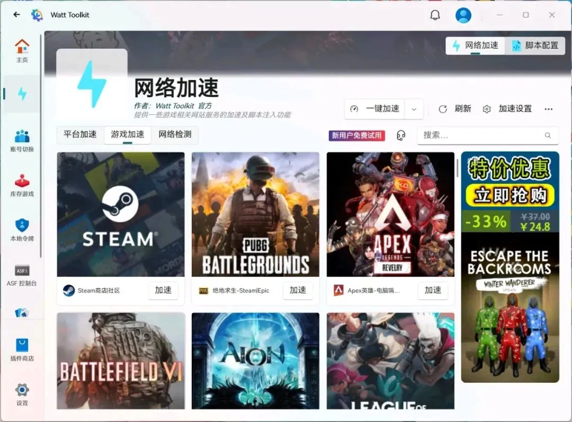Screen dimensions: 572x422
Task: Open 本地令牌 in the sidebar
Action: [x=22, y=230]
